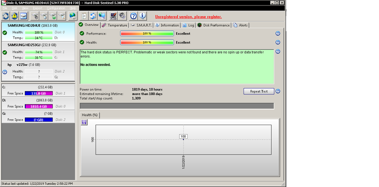This screenshot has height=187, width=379.
Task: Select the Overview tab
Action: click(89, 25)
